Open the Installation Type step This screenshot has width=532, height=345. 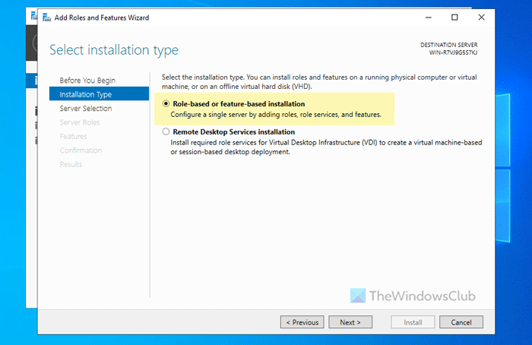pos(99,94)
